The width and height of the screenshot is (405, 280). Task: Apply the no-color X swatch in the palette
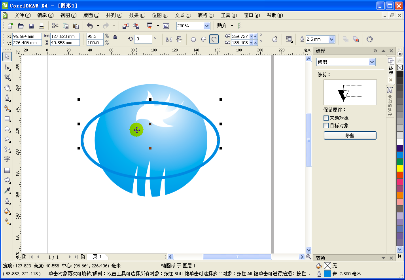coord(399,68)
